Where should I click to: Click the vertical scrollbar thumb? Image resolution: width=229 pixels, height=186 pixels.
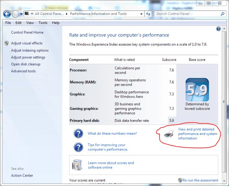(224, 102)
